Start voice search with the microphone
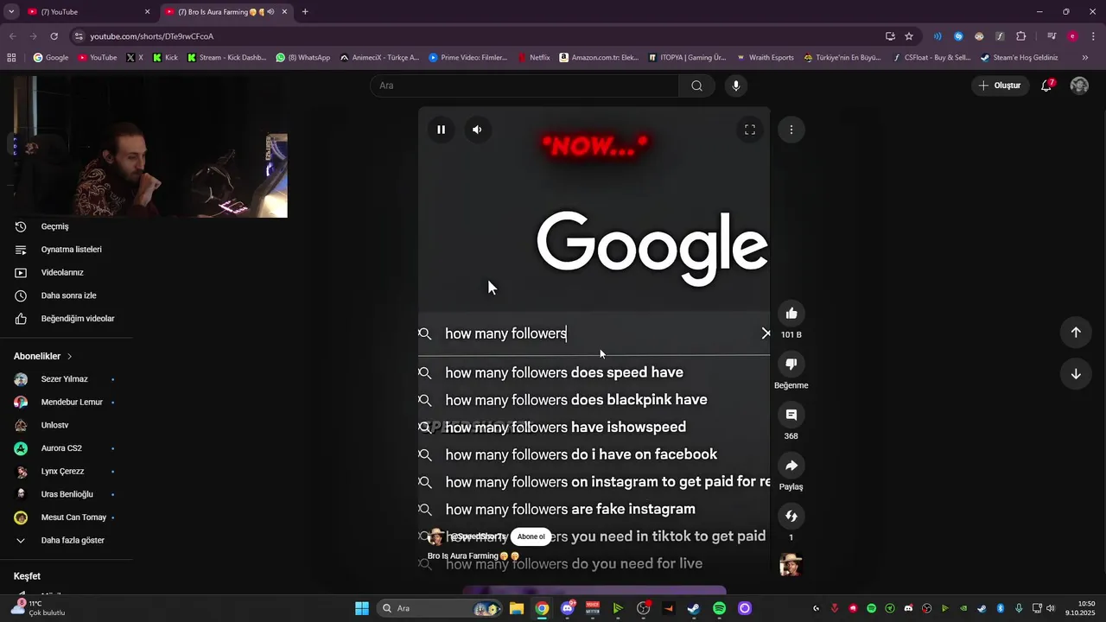1106x622 pixels. (x=736, y=86)
